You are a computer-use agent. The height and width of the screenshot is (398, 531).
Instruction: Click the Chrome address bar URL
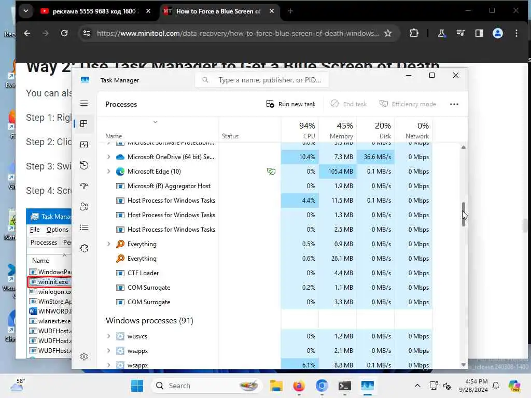pos(238,33)
